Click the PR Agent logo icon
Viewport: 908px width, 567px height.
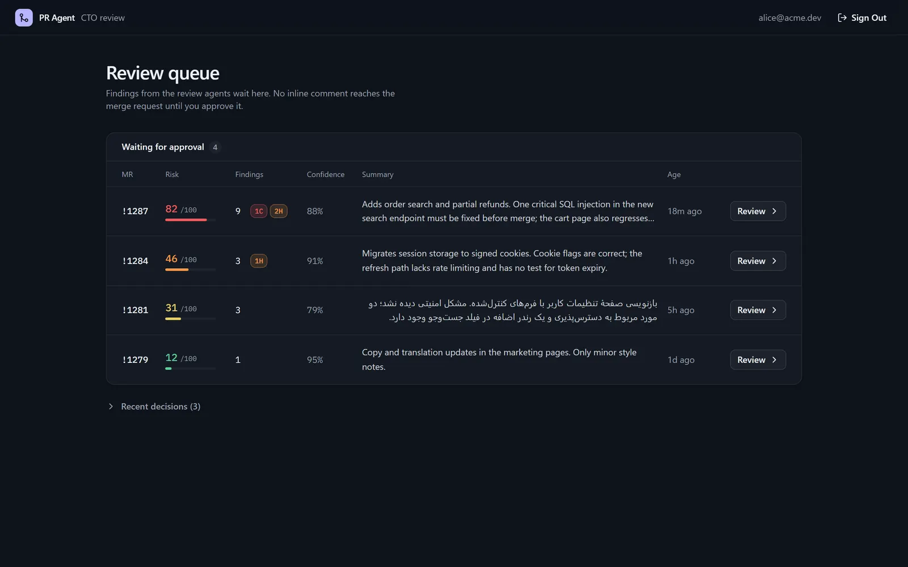point(24,18)
